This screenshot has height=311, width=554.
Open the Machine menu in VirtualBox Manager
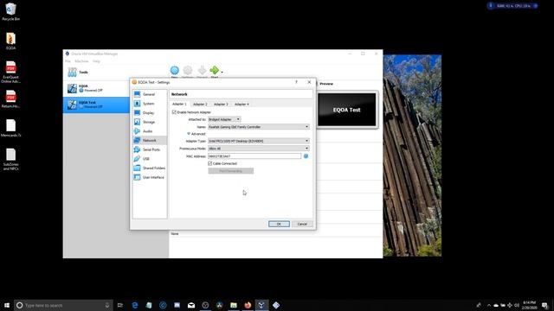(x=81, y=61)
